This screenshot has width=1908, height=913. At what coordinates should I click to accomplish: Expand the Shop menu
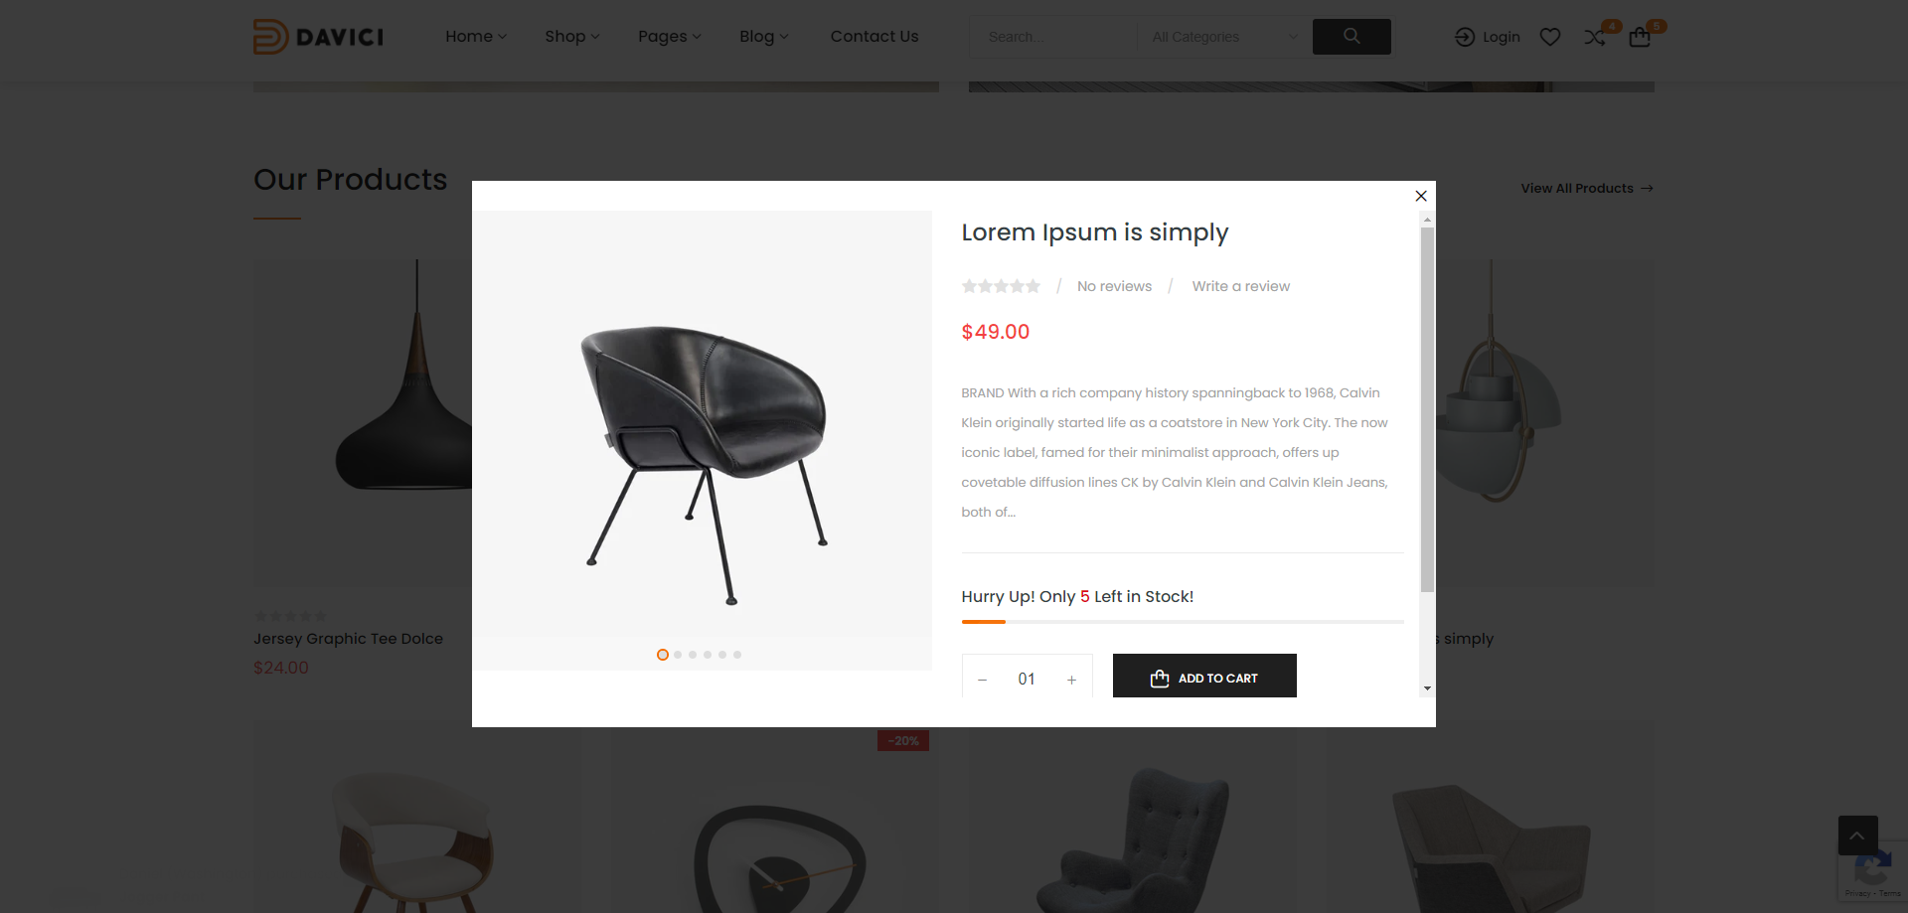click(x=571, y=37)
